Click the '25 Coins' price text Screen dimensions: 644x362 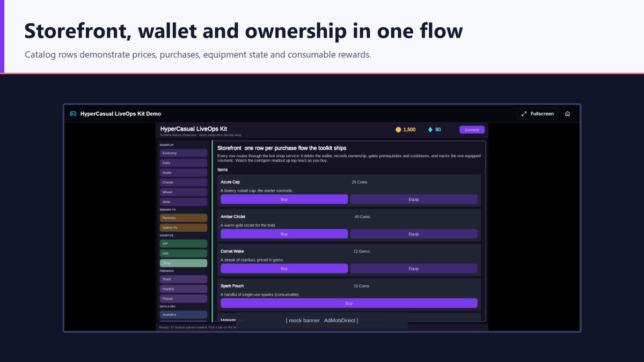point(360,182)
